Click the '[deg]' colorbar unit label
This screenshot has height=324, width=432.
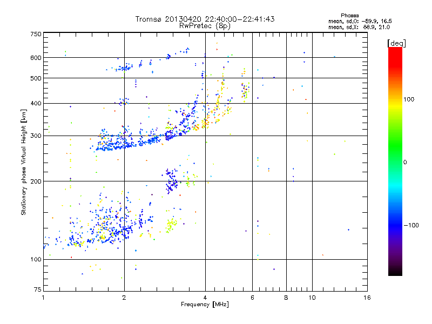click(396, 43)
